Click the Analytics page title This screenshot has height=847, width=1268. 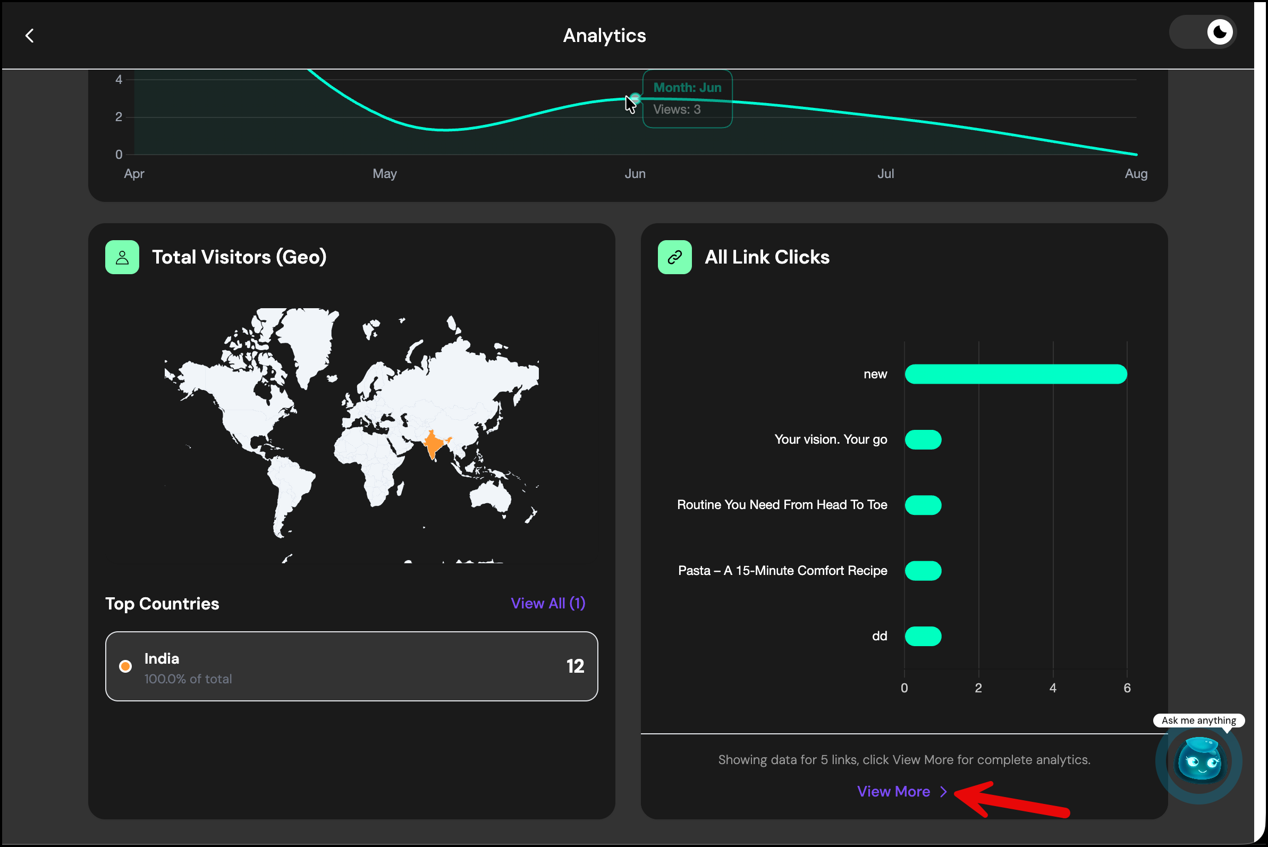click(604, 36)
